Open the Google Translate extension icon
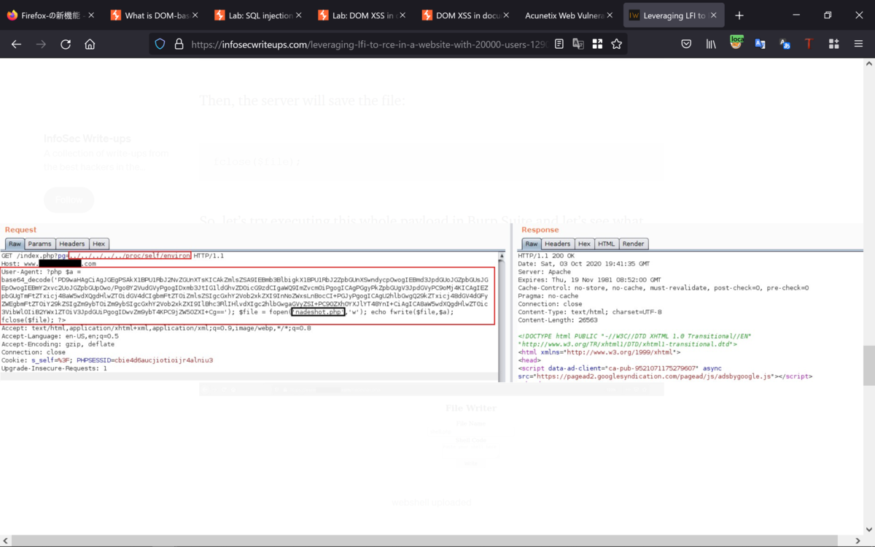Viewport: 875px width, 547px height. [760, 44]
